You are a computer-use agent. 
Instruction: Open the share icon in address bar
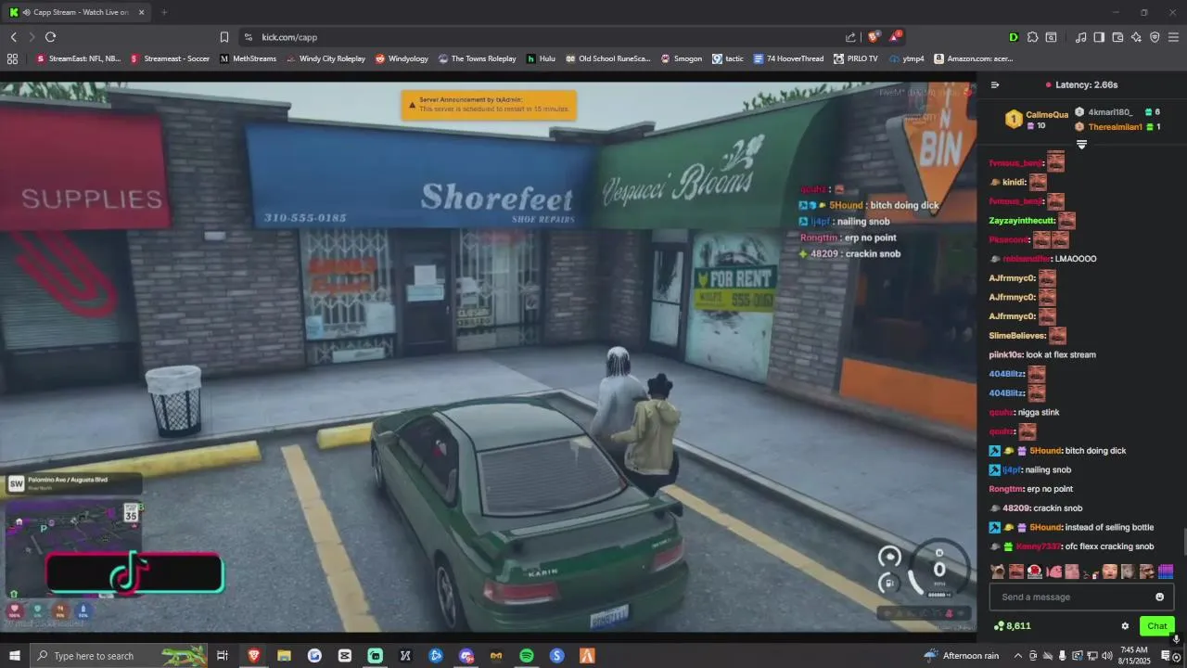850,37
